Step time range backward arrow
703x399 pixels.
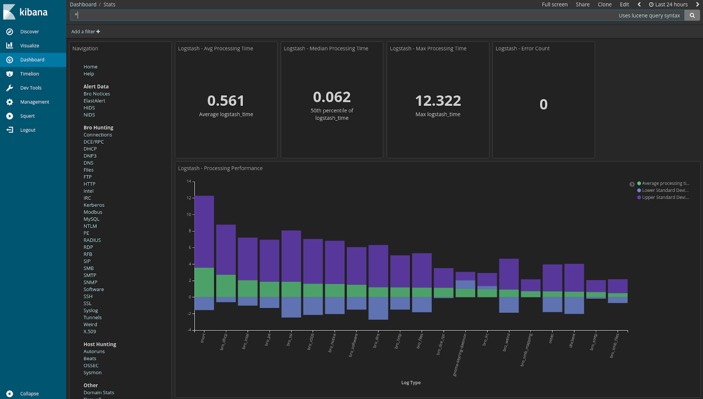pos(639,4)
